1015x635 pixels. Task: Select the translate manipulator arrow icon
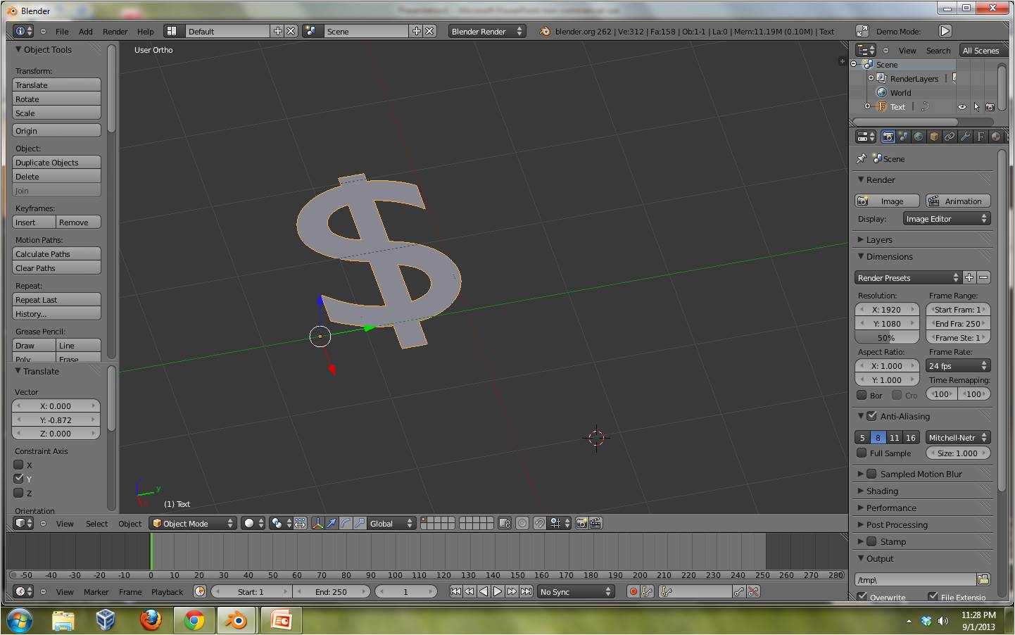pos(332,523)
